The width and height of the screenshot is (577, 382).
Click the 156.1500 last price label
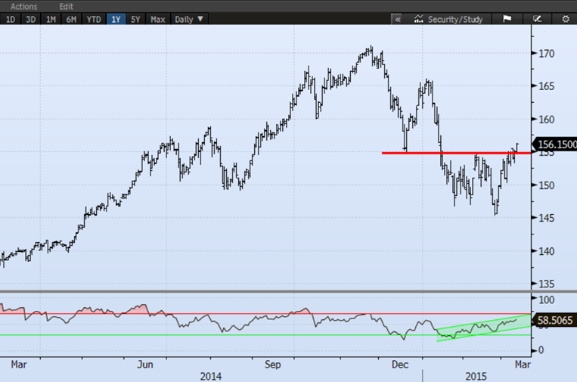555,144
